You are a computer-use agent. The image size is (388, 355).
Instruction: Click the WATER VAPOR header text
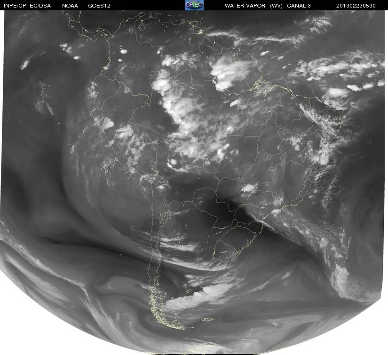(x=245, y=6)
